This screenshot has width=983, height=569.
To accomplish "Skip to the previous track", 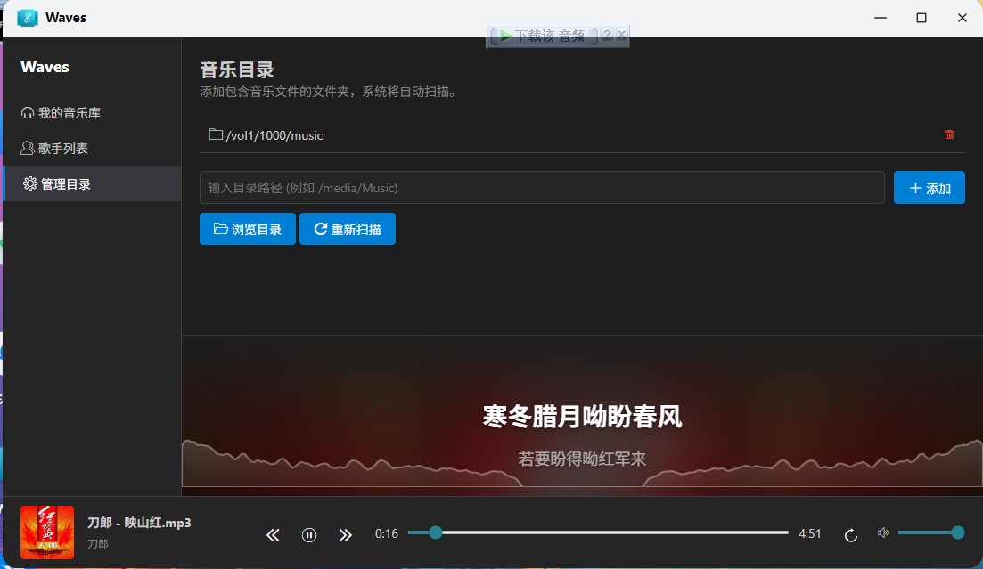I will (273, 534).
